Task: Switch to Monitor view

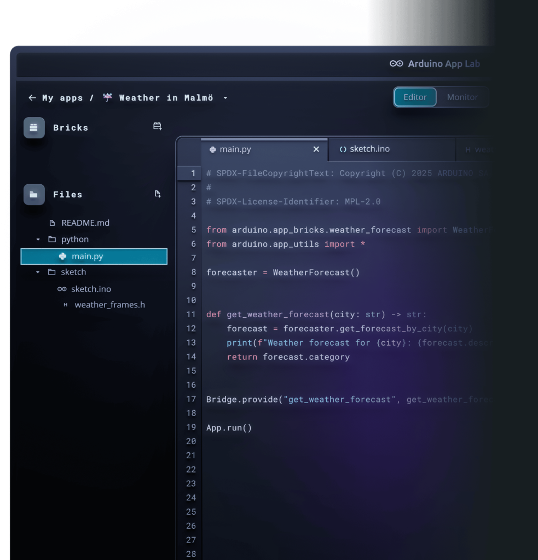Action: click(462, 97)
